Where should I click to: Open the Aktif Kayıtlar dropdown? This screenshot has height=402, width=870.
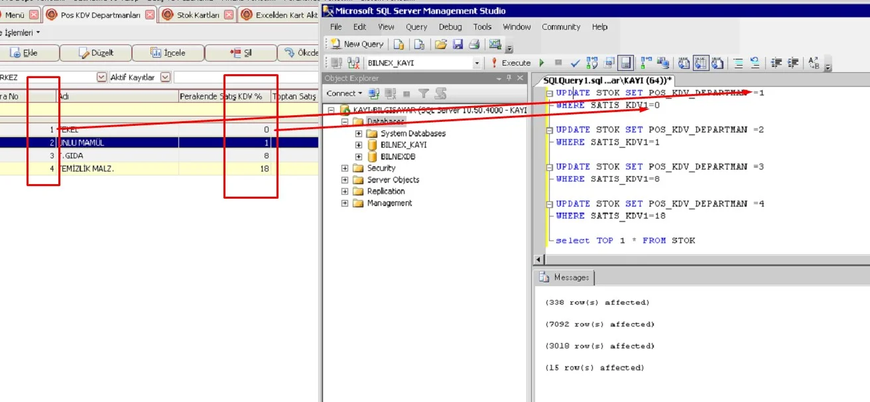[165, 77]
